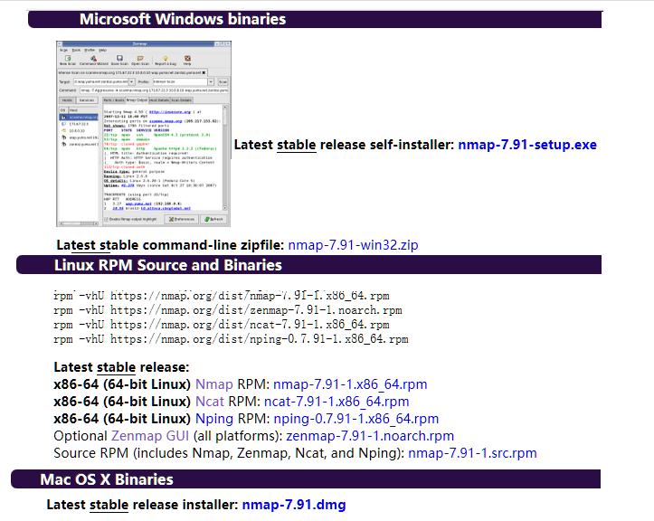Click the nmap-7.91-1.x86_64.rpm download link

[350, 384]
